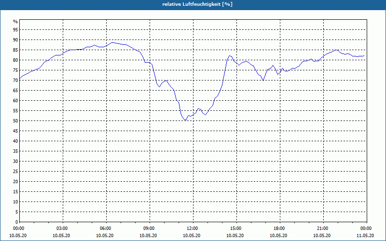
Task: Click the '45' y-axis label
Action: tap(15, 131)
